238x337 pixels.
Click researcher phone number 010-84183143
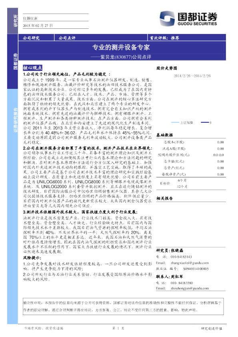pyautogui.click(x=181, y=257)
